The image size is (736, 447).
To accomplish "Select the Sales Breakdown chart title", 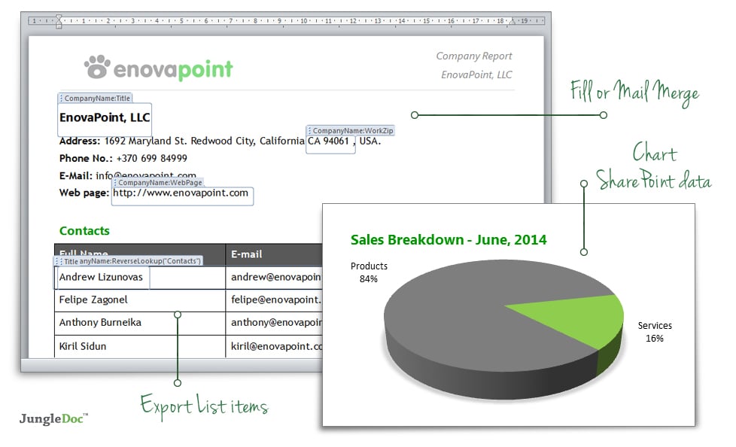I will click(x=449, y=240).
